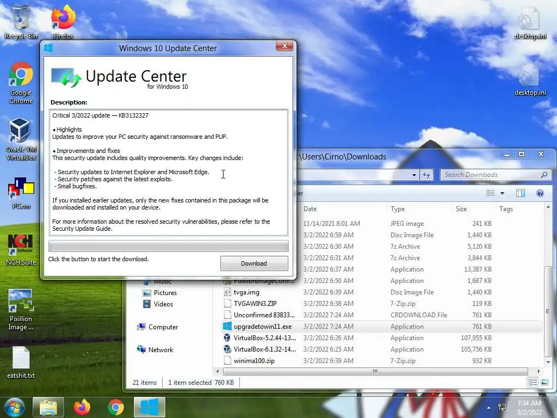Switch to large thumbnails via status bar icon

544,383
